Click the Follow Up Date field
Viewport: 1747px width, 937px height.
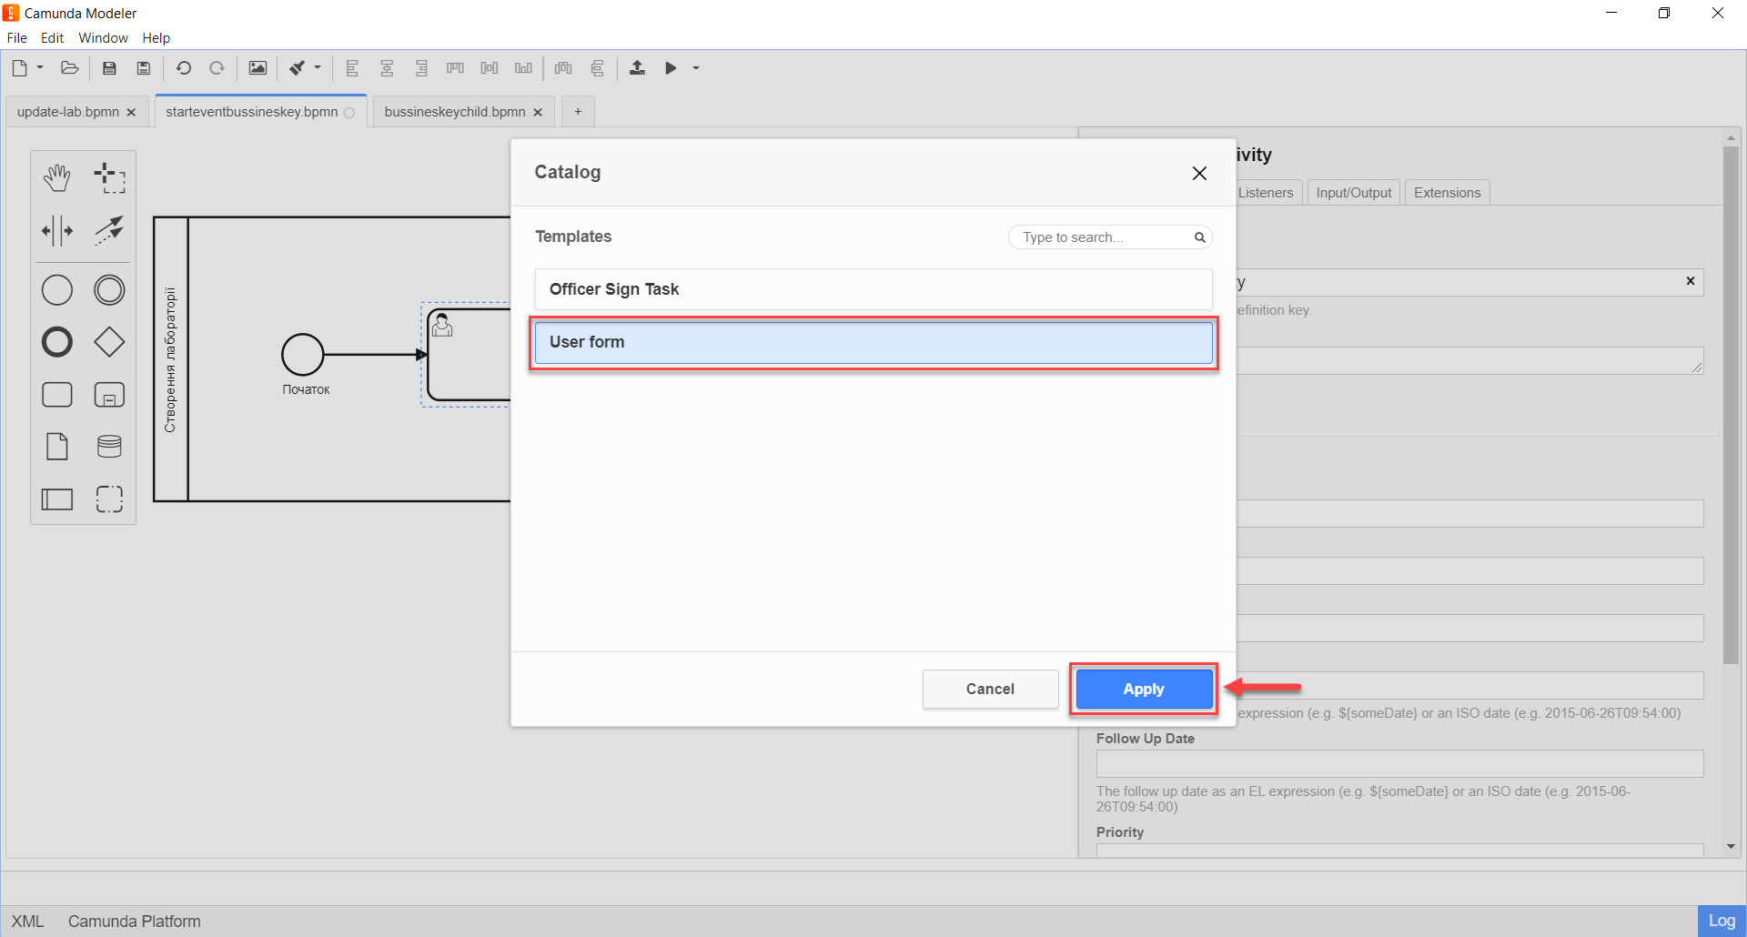1399,764
